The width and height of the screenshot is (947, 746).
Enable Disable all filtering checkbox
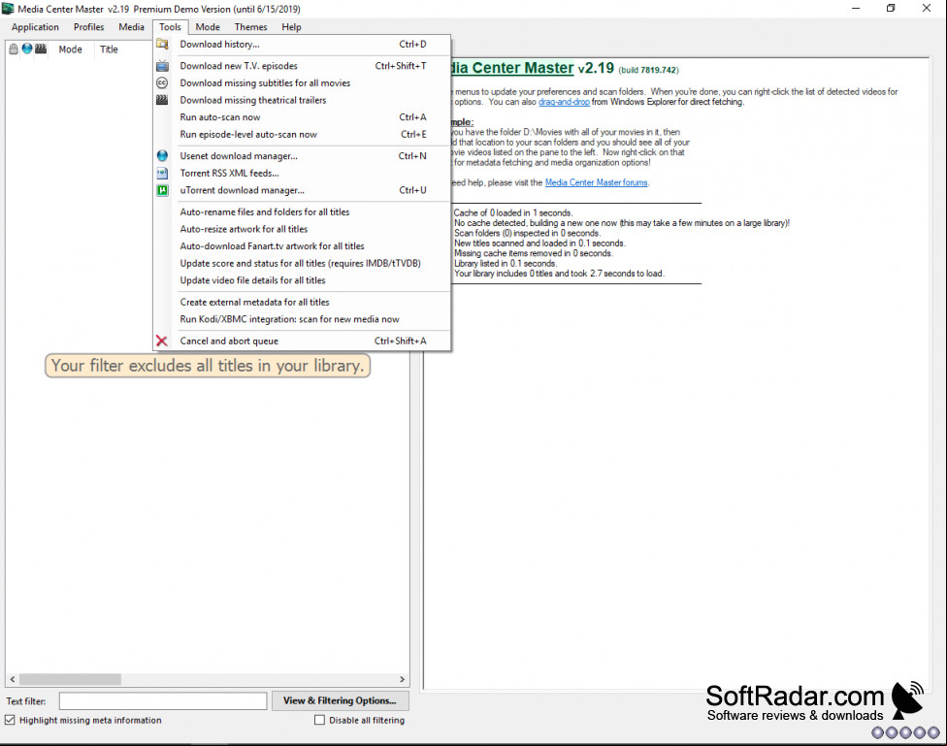319,720
